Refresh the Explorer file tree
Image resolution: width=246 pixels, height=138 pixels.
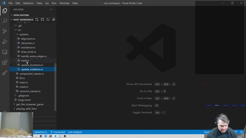48,20
